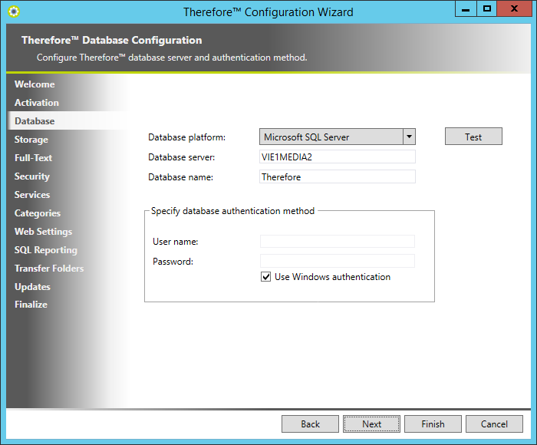Image resolution: width=537 pixels, height=445 pixels.
Task: Click the Back button
Action: point(310,424)
